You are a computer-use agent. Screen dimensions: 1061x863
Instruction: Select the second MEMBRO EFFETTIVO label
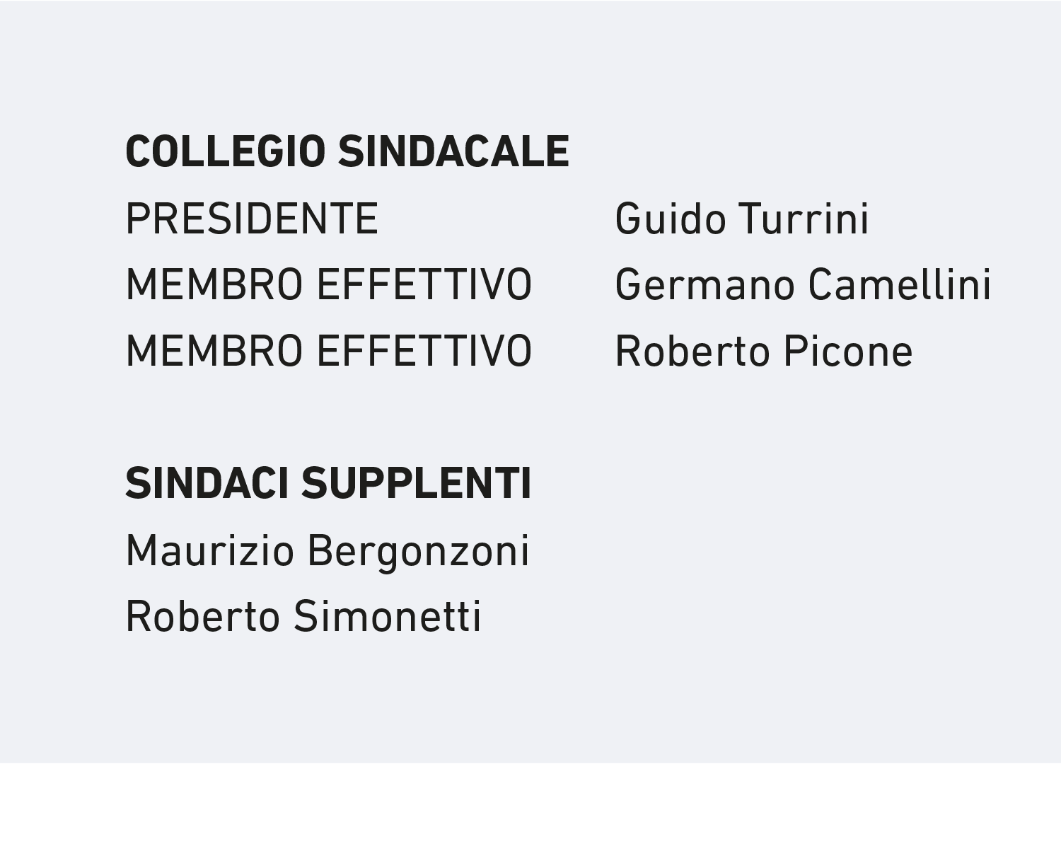click(x=329, y=352)
